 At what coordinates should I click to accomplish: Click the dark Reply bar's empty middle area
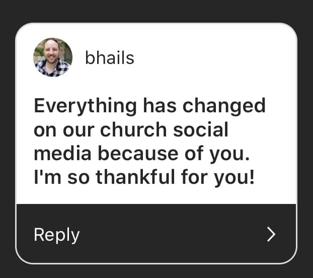(x=172, y=234)
